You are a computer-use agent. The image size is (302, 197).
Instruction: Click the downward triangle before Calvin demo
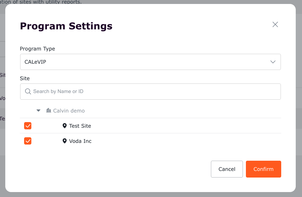pyautogui.click(x=38, y=111)
